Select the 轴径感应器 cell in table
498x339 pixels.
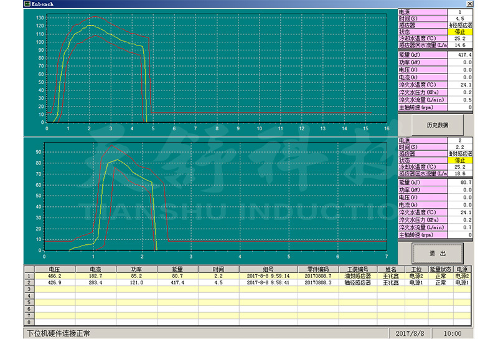point(357,282)
